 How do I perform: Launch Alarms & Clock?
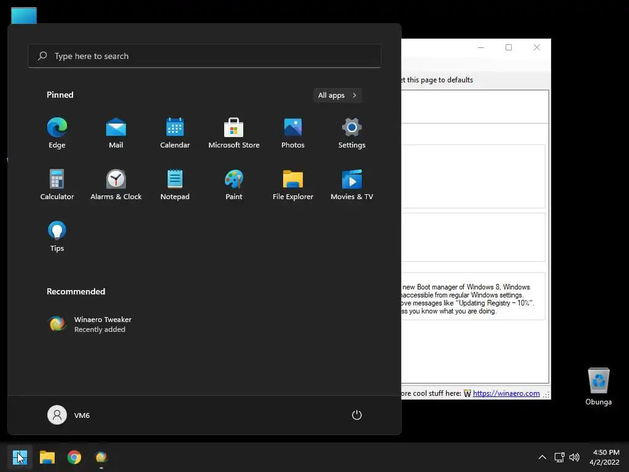click(116, 185)
